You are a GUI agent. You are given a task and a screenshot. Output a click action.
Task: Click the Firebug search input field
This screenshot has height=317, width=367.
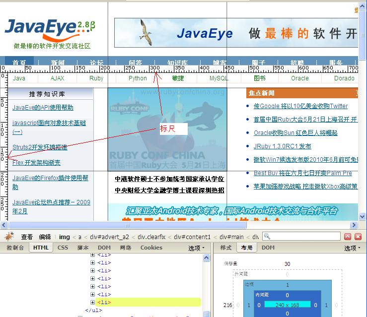click(x=301, y=236)
